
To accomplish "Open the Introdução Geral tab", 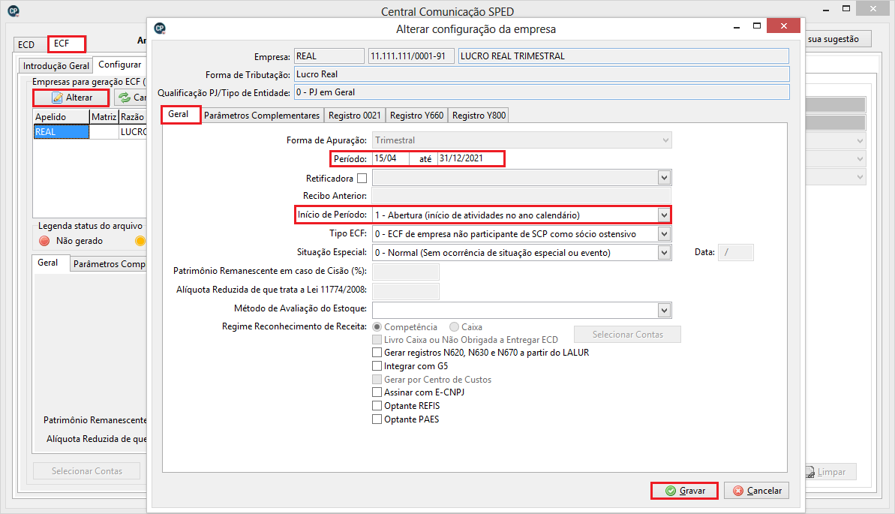I will point(56,66).
